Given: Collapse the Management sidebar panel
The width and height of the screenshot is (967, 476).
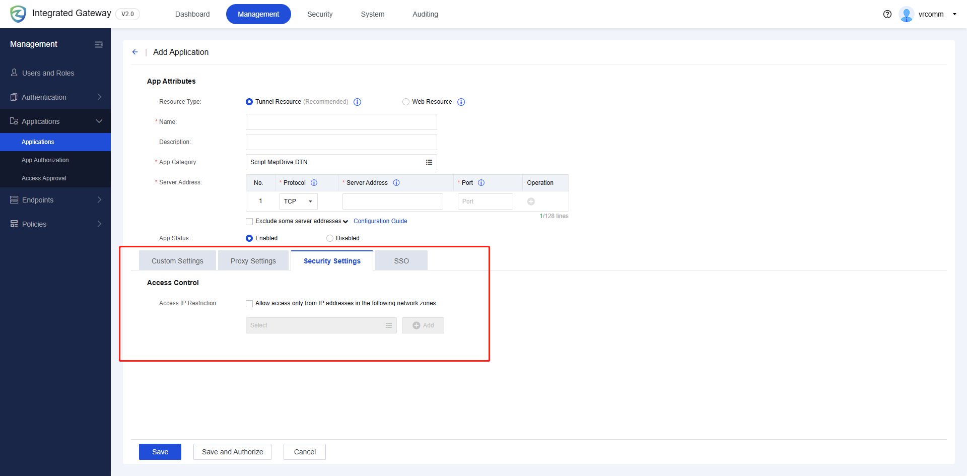Looking at the screenshot, I should pos(99,44).
